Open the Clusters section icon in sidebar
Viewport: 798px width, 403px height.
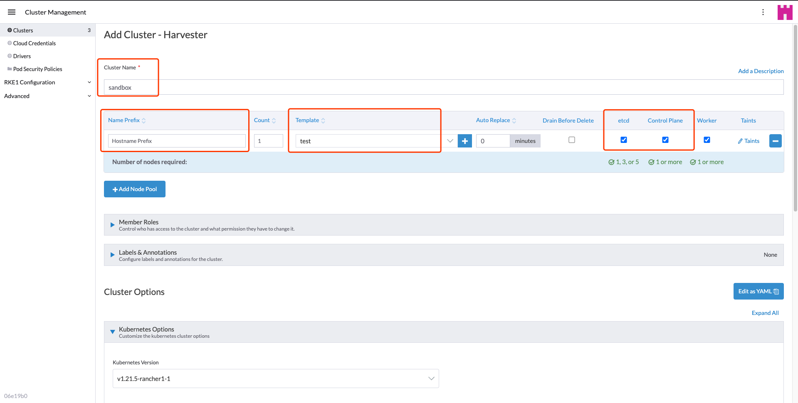click(x=9, y=30)
